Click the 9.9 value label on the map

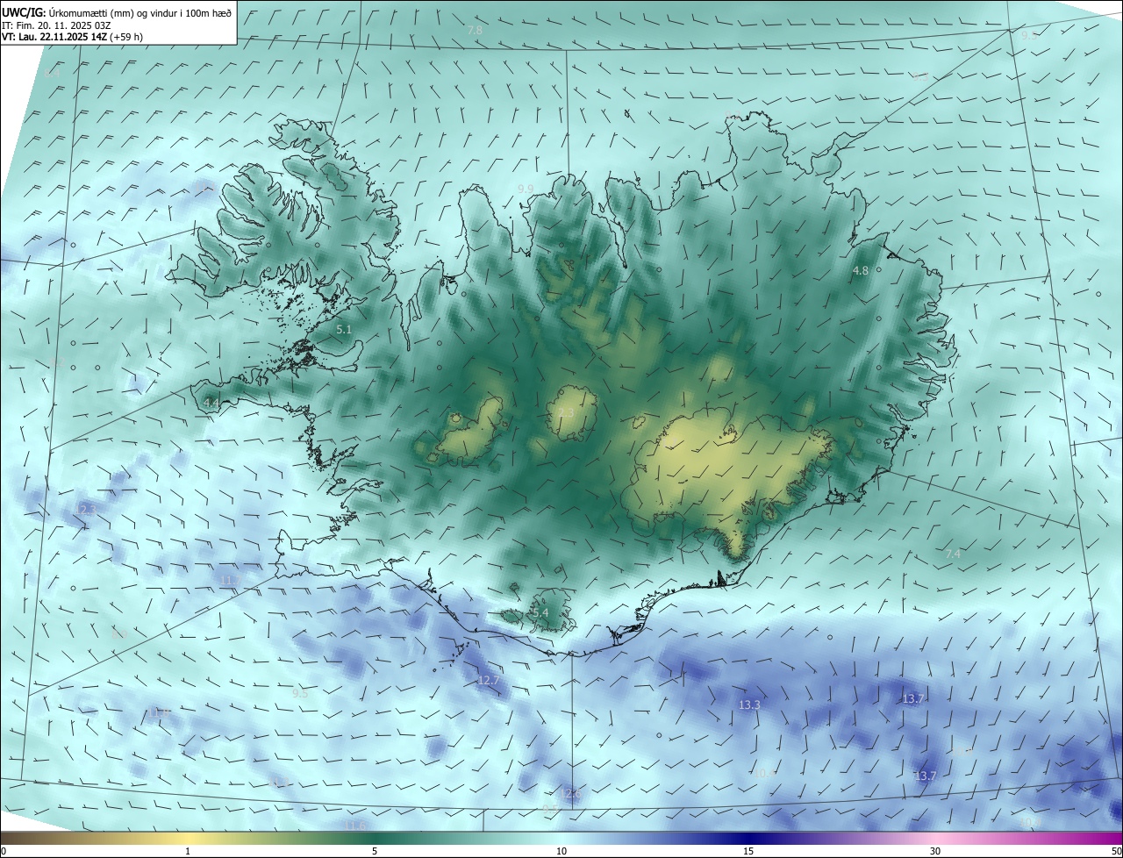526,189
